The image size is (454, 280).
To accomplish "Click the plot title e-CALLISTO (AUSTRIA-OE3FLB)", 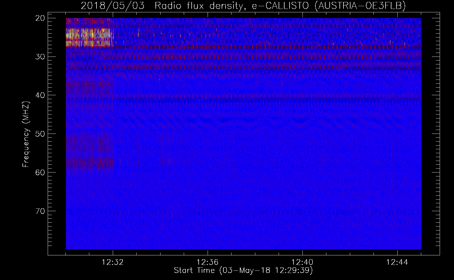I will click(x=329, y=6).
